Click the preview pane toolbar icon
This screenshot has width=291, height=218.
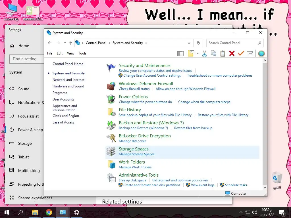(180, 54)
